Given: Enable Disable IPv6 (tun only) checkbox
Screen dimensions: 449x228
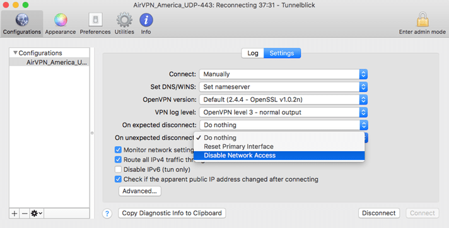Looking at the screenshot, I should click(x=118, y=169).
